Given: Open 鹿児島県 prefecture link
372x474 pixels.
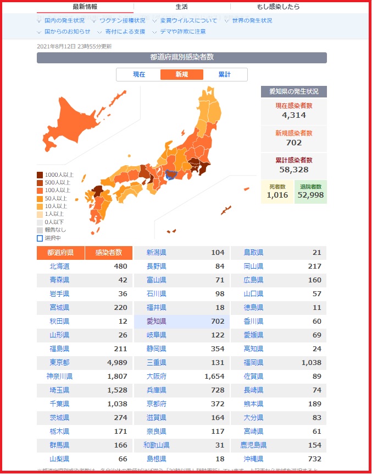Looking at the screenshot, I should click(x=253, y=445).
